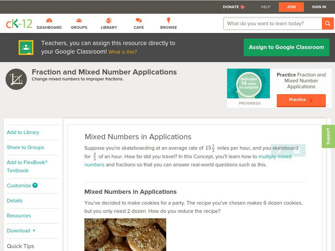Open the Dashboard gauge icon
The image size is (335, 251).
click(x=49, y=20)
